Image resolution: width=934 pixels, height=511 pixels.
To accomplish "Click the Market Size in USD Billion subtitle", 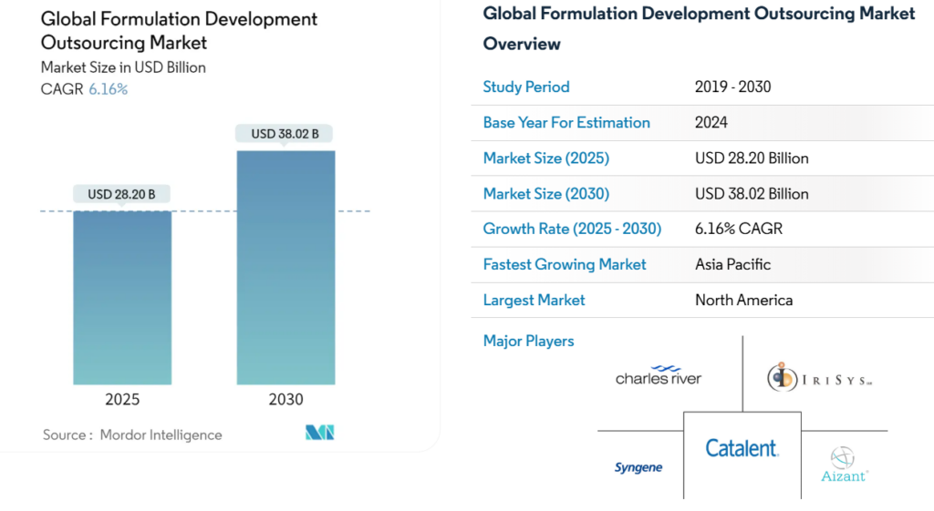I will coord(123,67).
